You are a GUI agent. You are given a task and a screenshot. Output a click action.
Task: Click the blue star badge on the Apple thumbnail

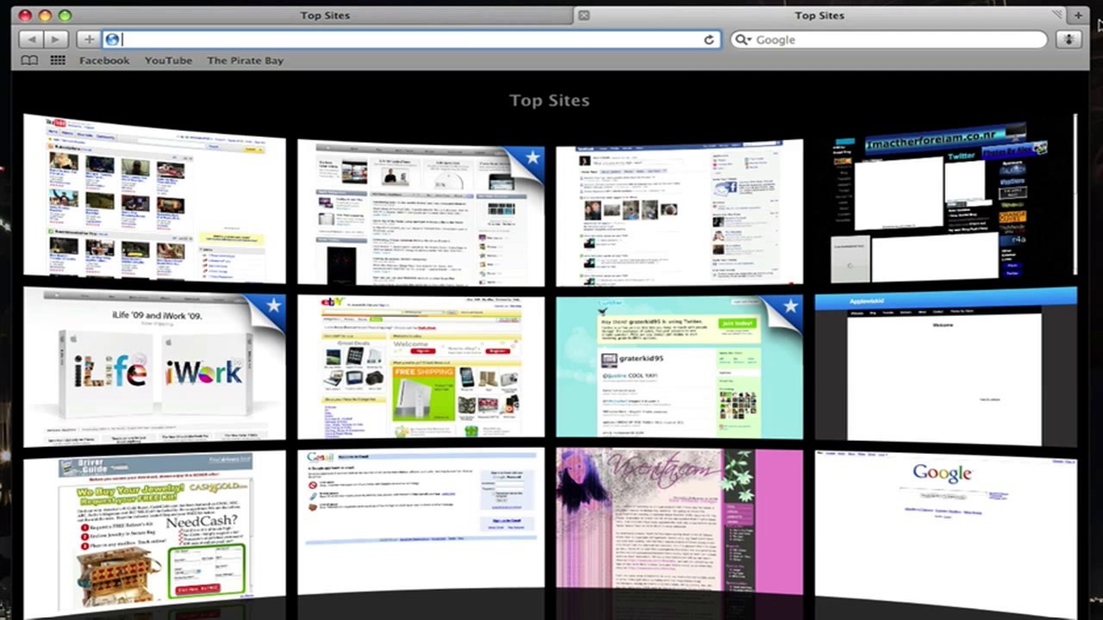(x=532, y=157)
